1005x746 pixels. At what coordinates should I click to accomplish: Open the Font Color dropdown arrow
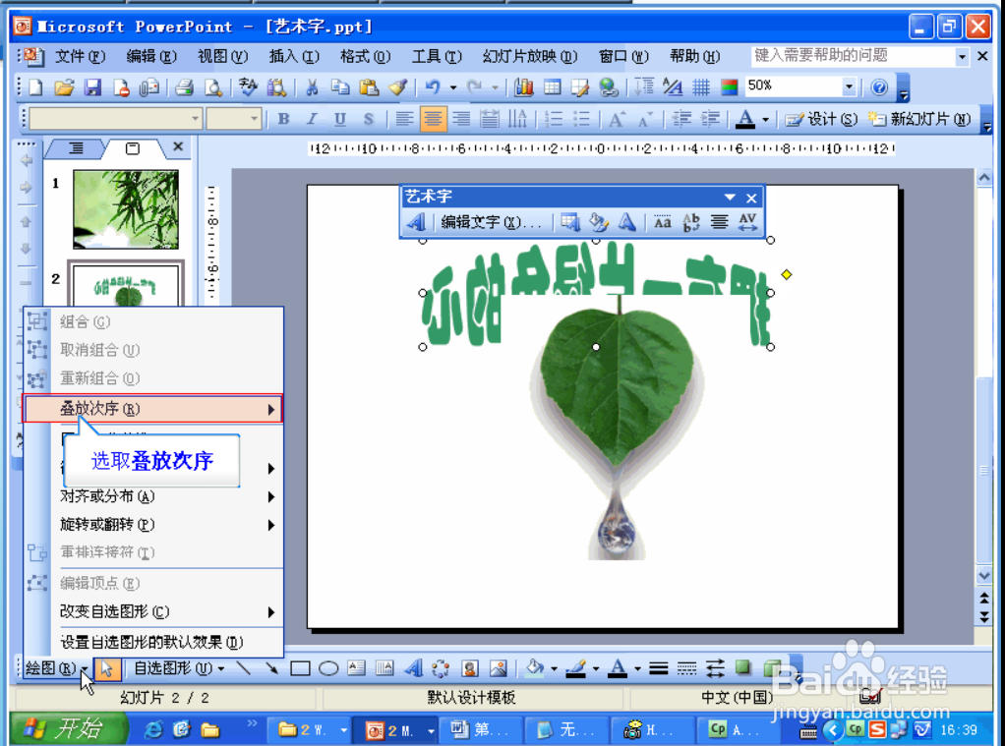point(765,119)
